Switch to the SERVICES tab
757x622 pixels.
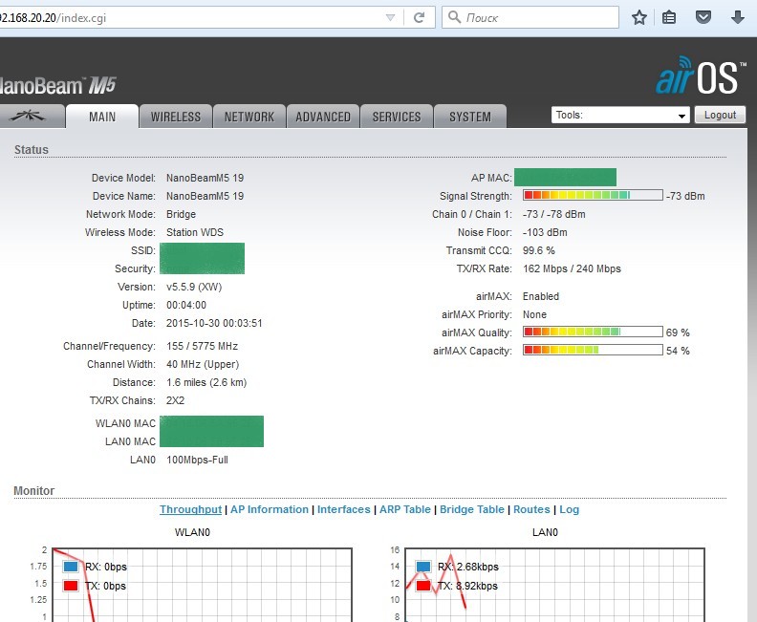(x=397, y=117)
